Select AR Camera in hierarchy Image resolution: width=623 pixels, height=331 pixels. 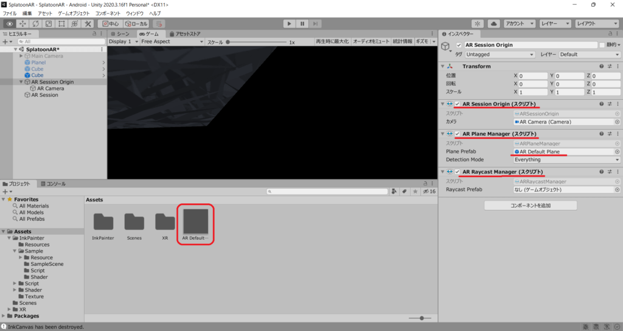click(x=50, y=88)
